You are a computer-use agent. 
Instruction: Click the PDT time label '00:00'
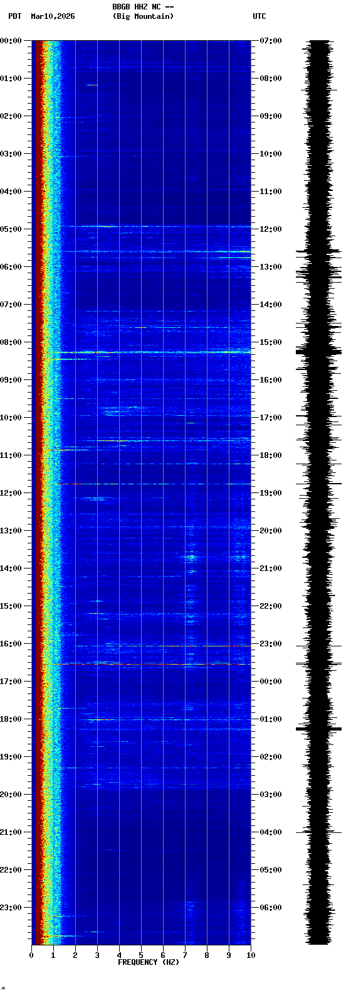pyautogui.click(x=11, y=41)
